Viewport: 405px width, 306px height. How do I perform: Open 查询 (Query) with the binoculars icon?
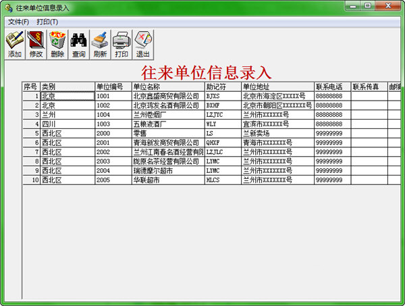coord(79,45)
